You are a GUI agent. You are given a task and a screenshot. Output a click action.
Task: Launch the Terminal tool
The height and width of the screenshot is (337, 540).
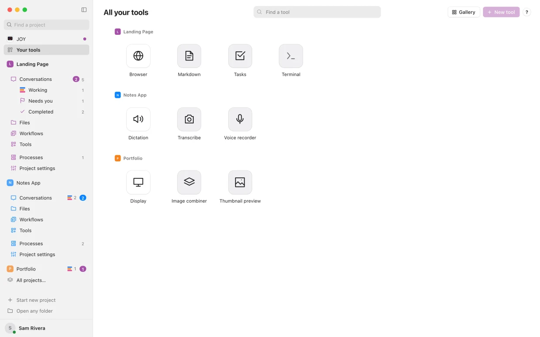pos(291,56)
